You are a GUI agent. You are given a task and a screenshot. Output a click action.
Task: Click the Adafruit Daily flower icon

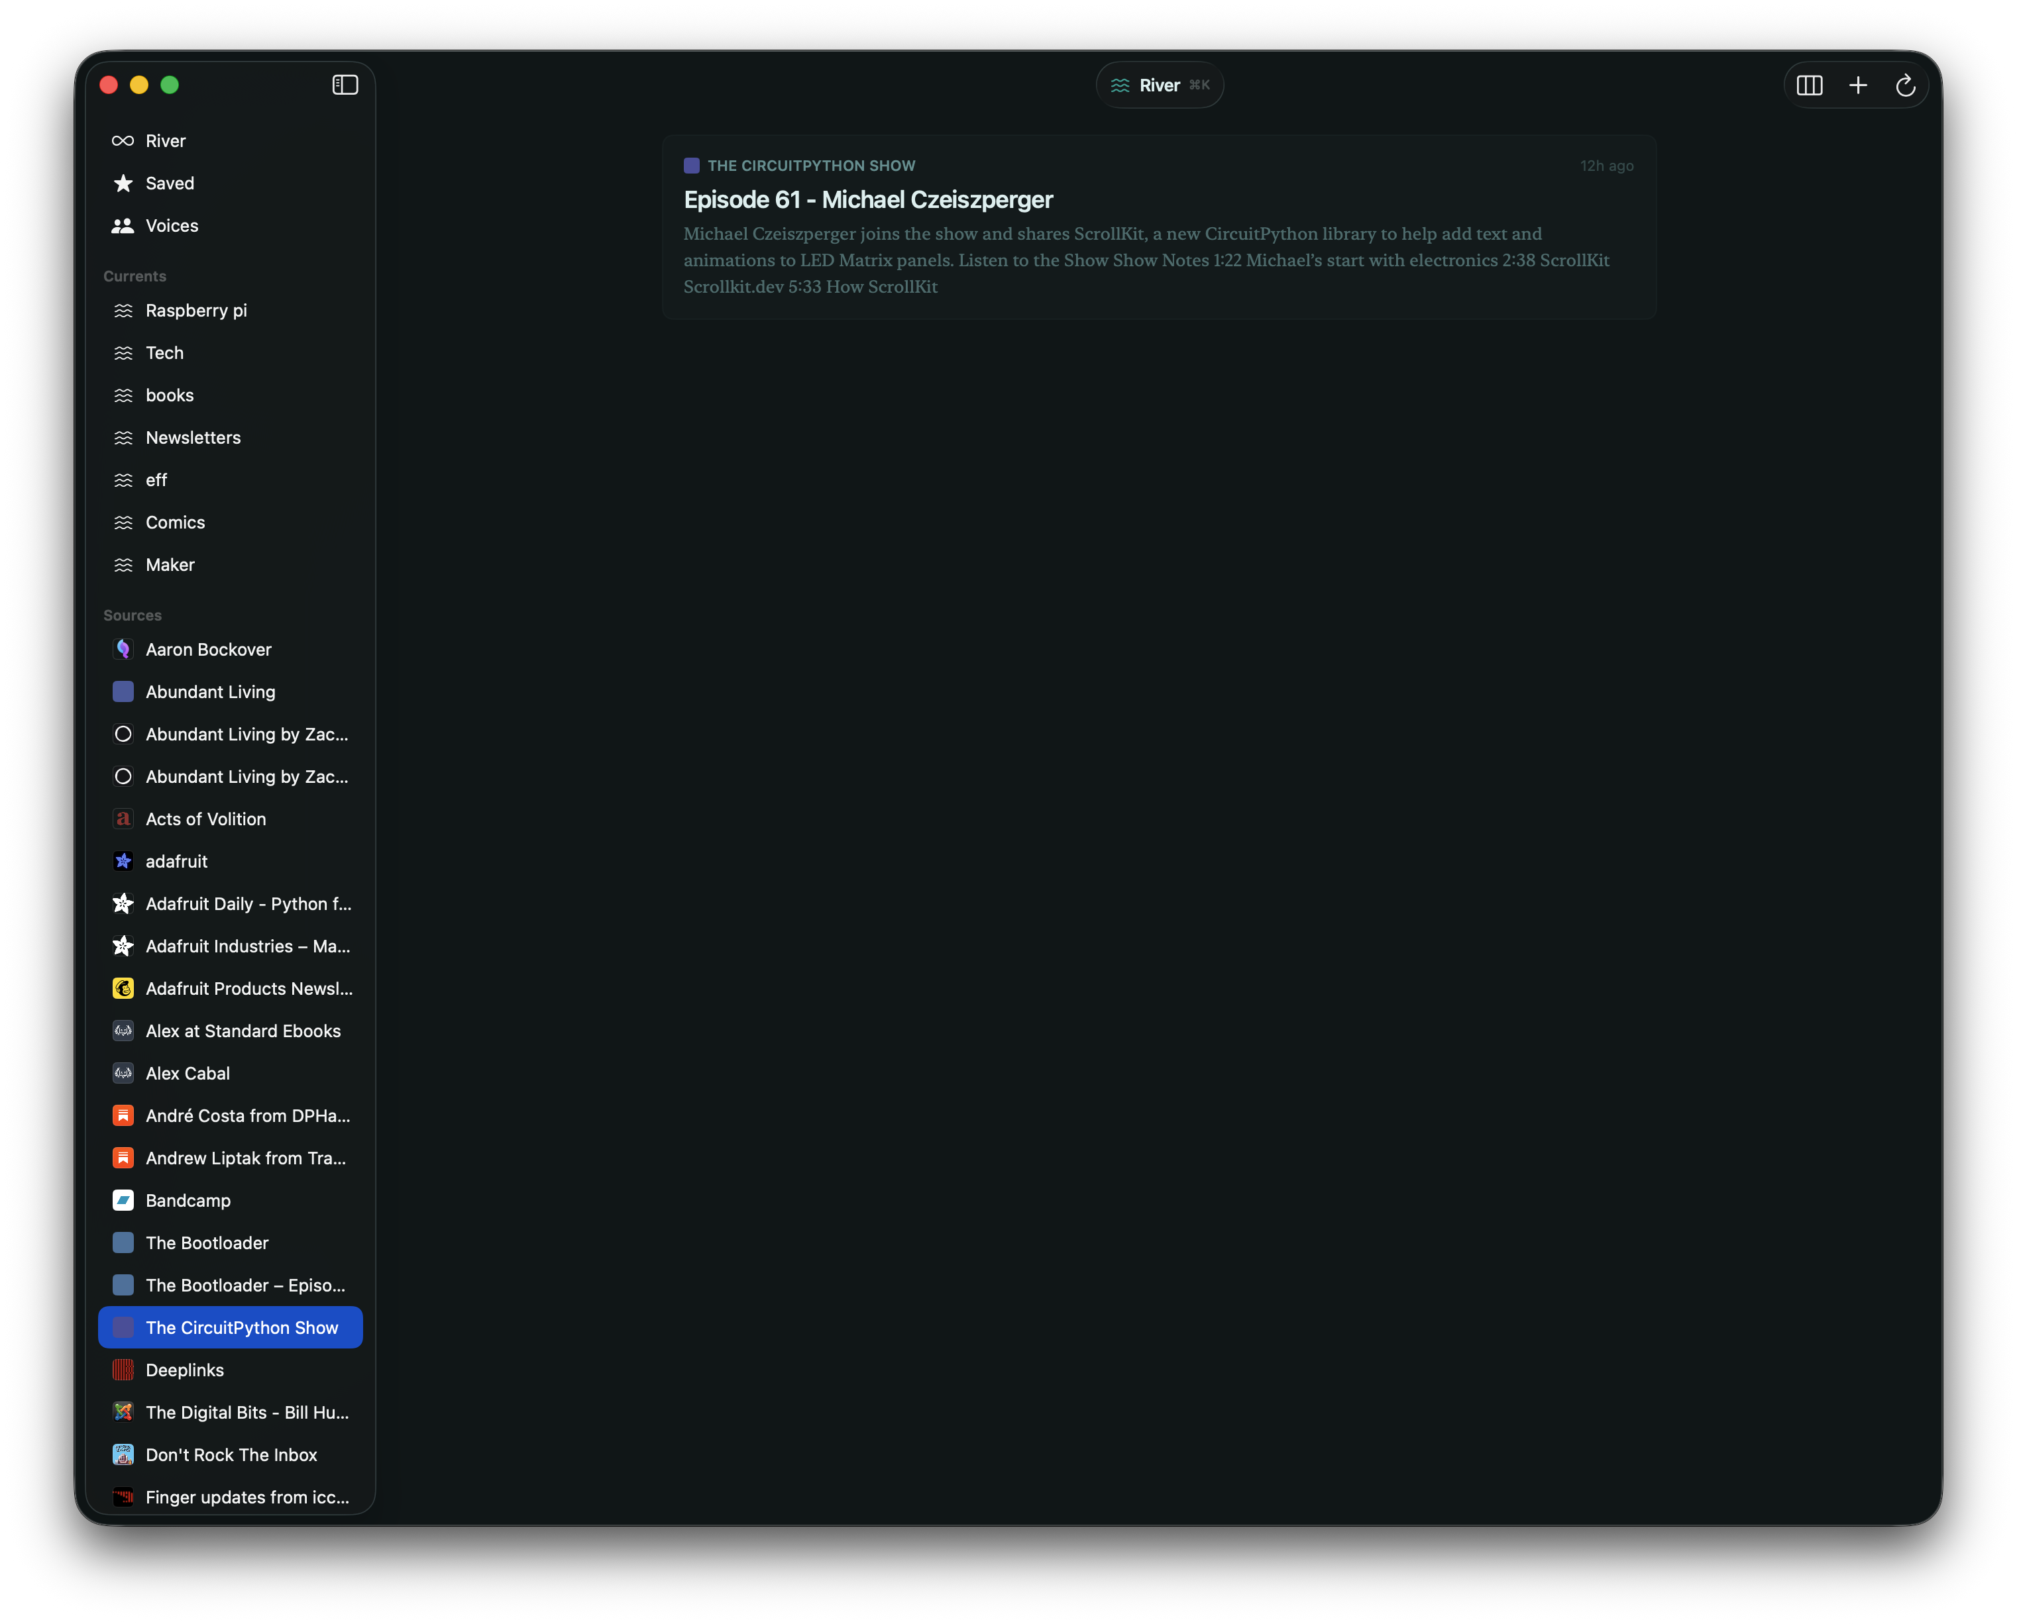[x=123, y=903]
